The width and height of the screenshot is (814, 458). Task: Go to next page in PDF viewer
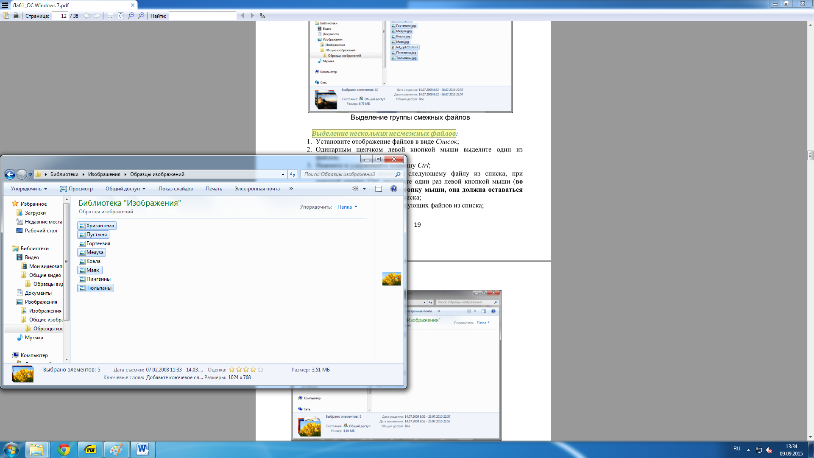pyautogui.click(x=97, y=16)
